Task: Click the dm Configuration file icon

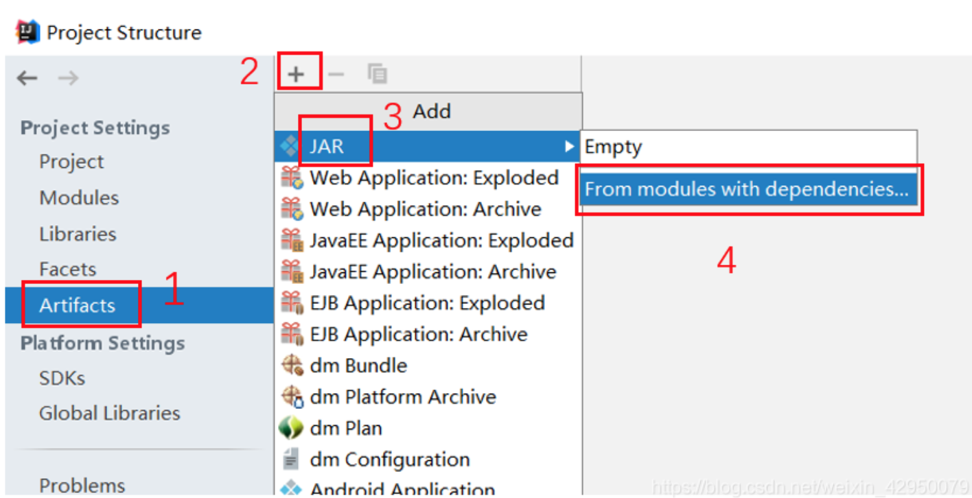Action: click(292, 459)
